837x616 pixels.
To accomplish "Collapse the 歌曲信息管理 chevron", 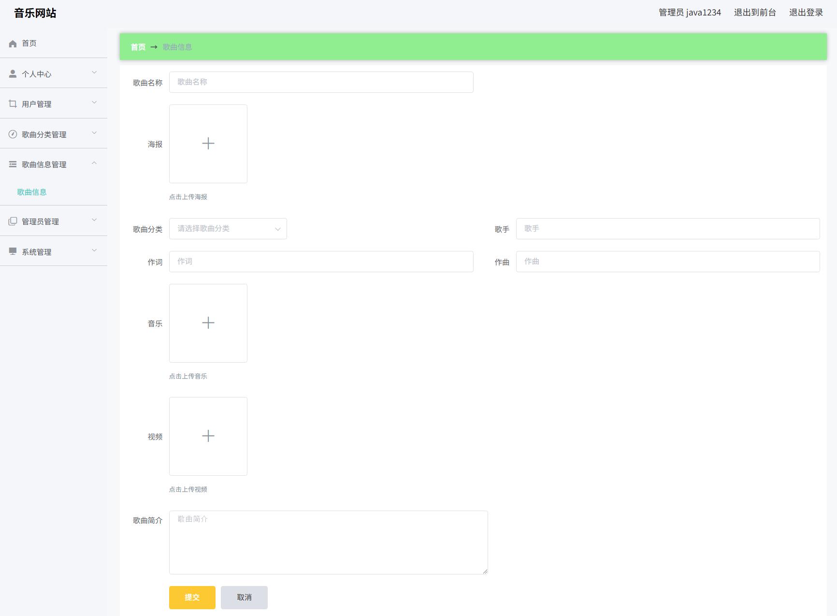I will (x=94, y=163).
